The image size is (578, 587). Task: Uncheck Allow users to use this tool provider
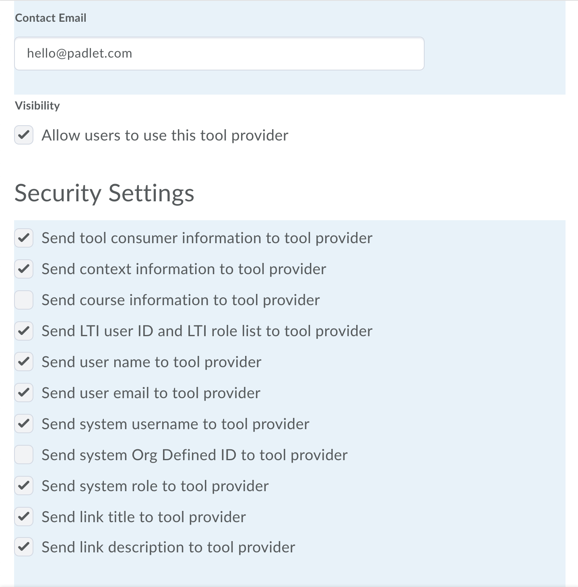point(24,135)
